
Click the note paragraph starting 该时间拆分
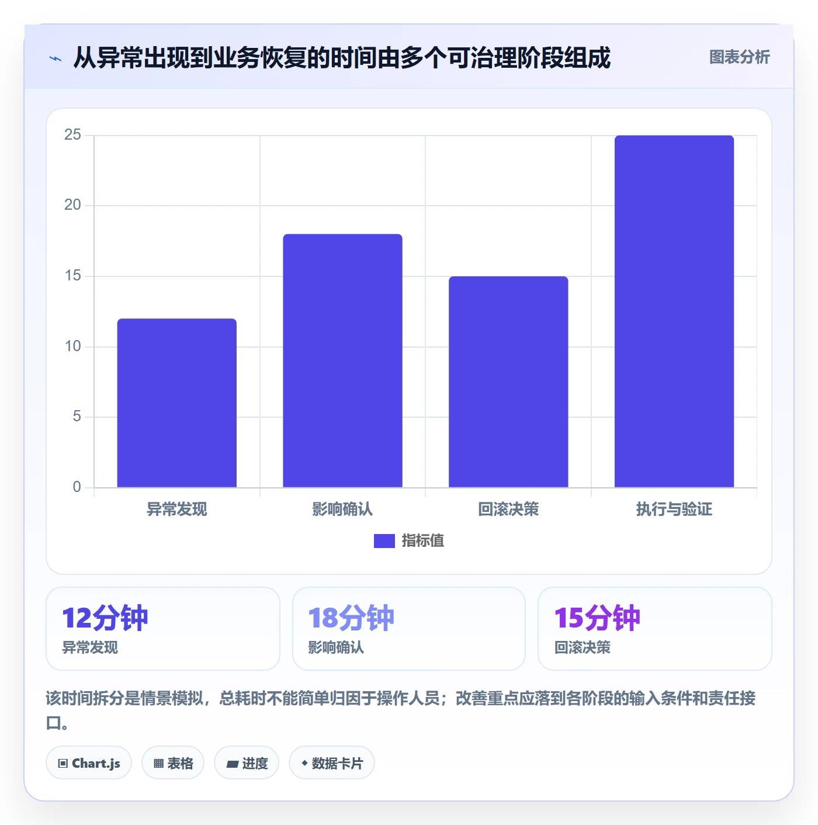coord(401,710)
